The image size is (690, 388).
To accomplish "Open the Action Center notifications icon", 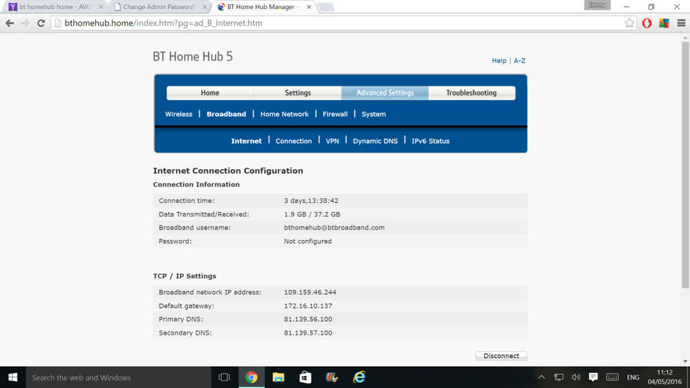I will pos(593,378).
